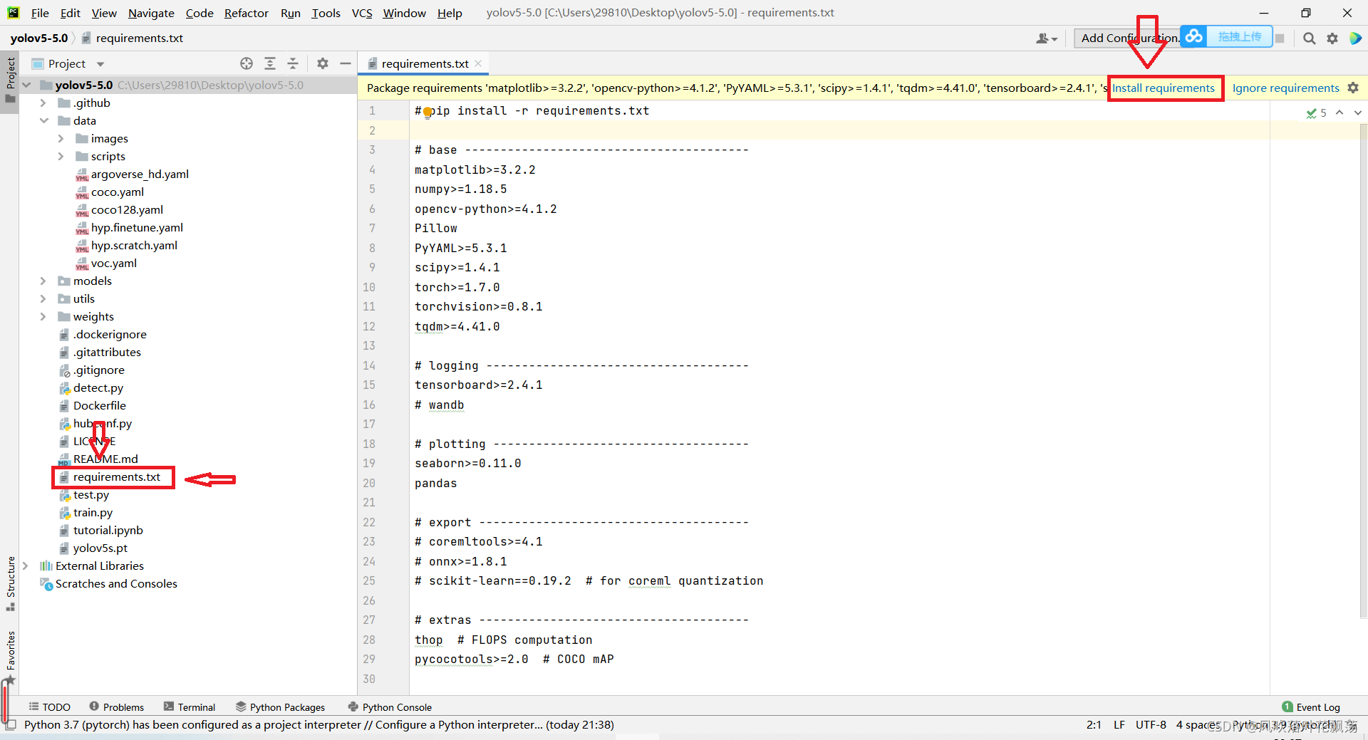Open the Terminal tool window

[x=190, y=707]
